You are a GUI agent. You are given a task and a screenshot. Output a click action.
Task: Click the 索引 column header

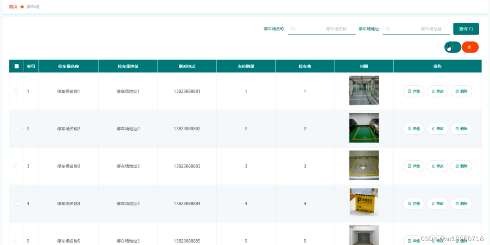pyautogui.click(x=31, y=66)
